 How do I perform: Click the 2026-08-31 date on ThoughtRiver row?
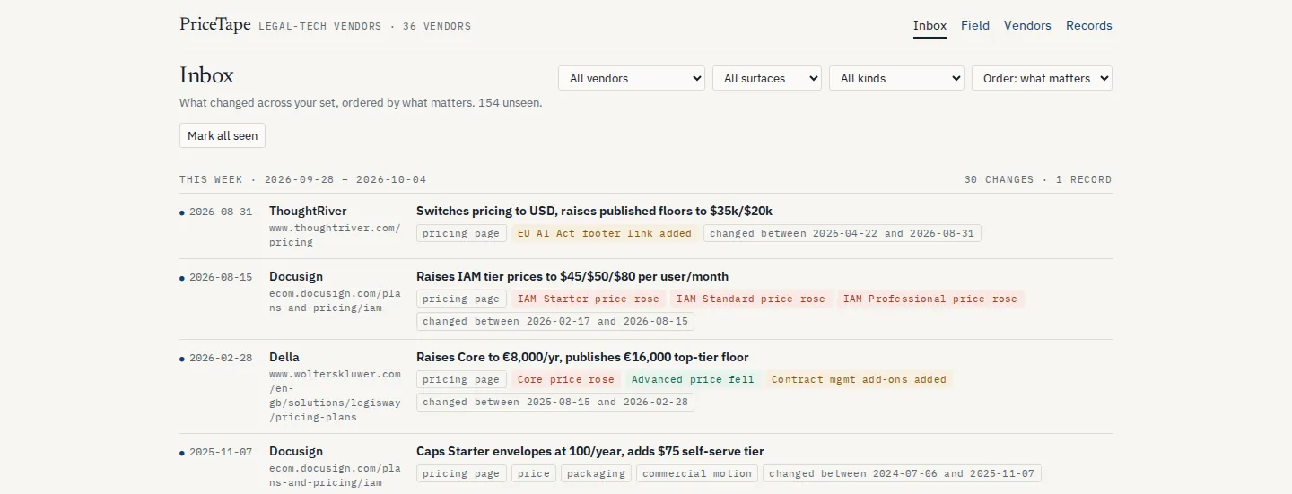click(x=221, y=212)
